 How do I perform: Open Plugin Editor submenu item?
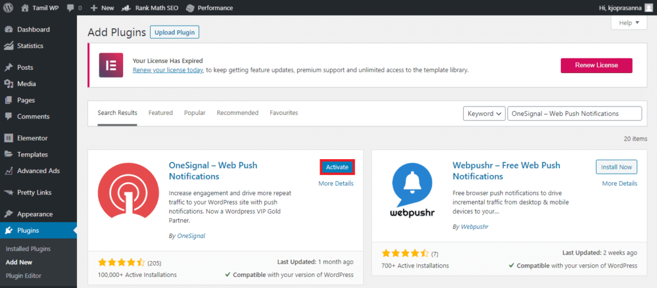tap(24, 275)
